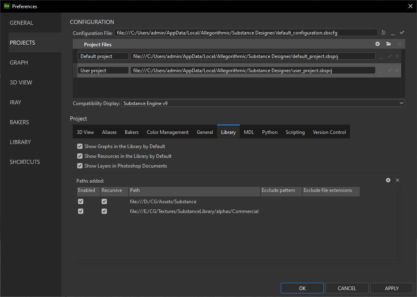Screen dimensions: 417x297
Task: Add a library path with plus icon
Action: tap(388, 180)
